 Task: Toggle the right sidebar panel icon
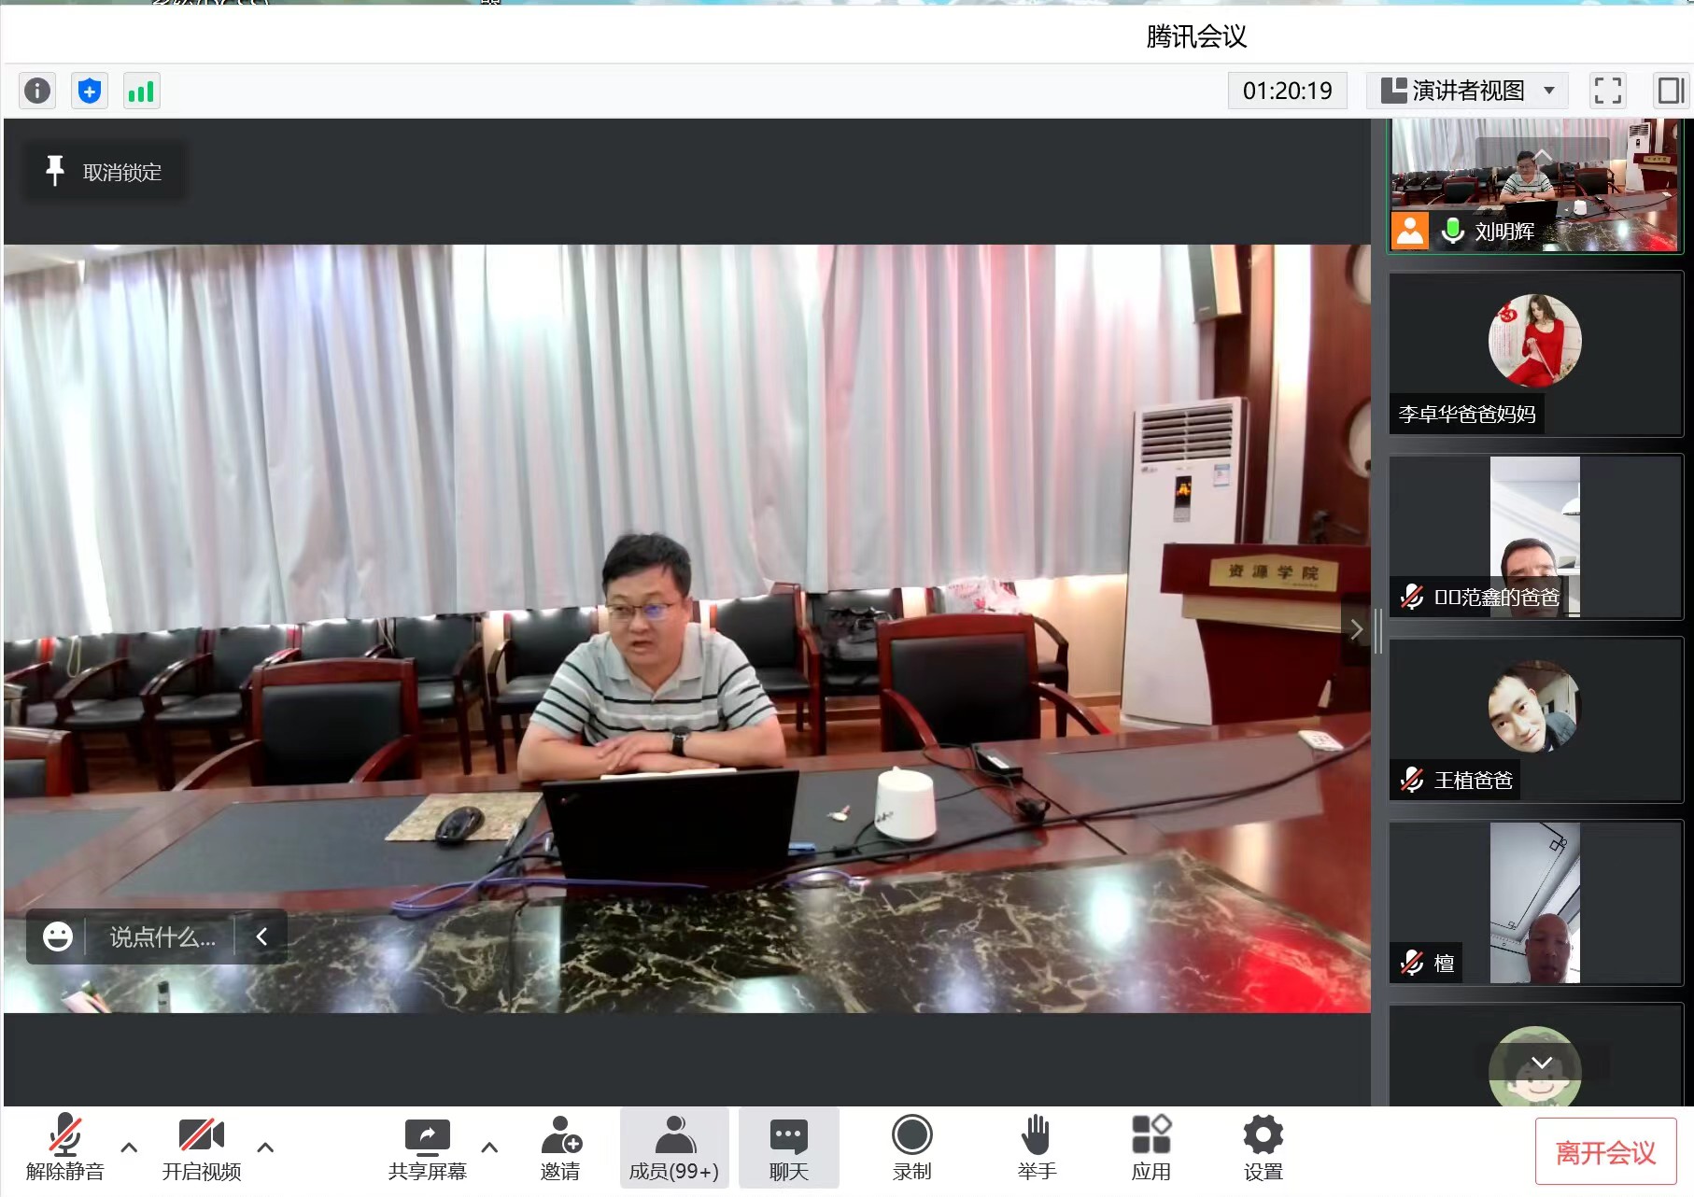click(x=1671, y=91)
